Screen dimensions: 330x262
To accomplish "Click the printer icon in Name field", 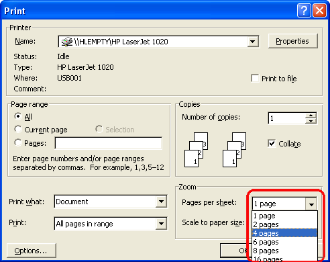I will [67, 42].
